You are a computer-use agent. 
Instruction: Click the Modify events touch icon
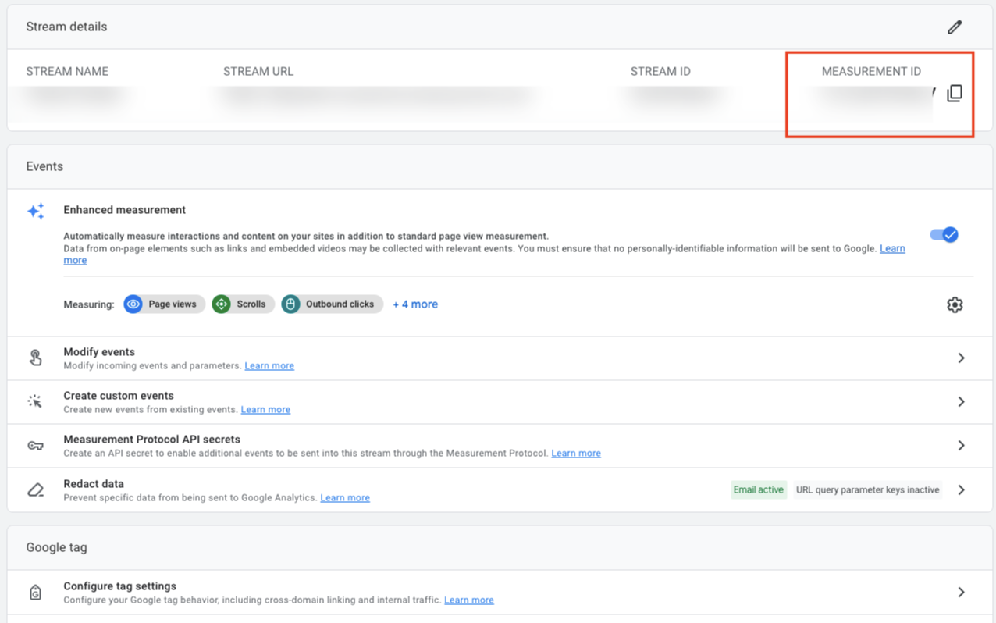(36, 358)
